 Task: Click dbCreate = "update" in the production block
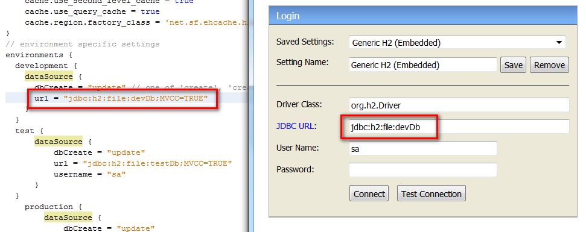click(x=109, y=228)
